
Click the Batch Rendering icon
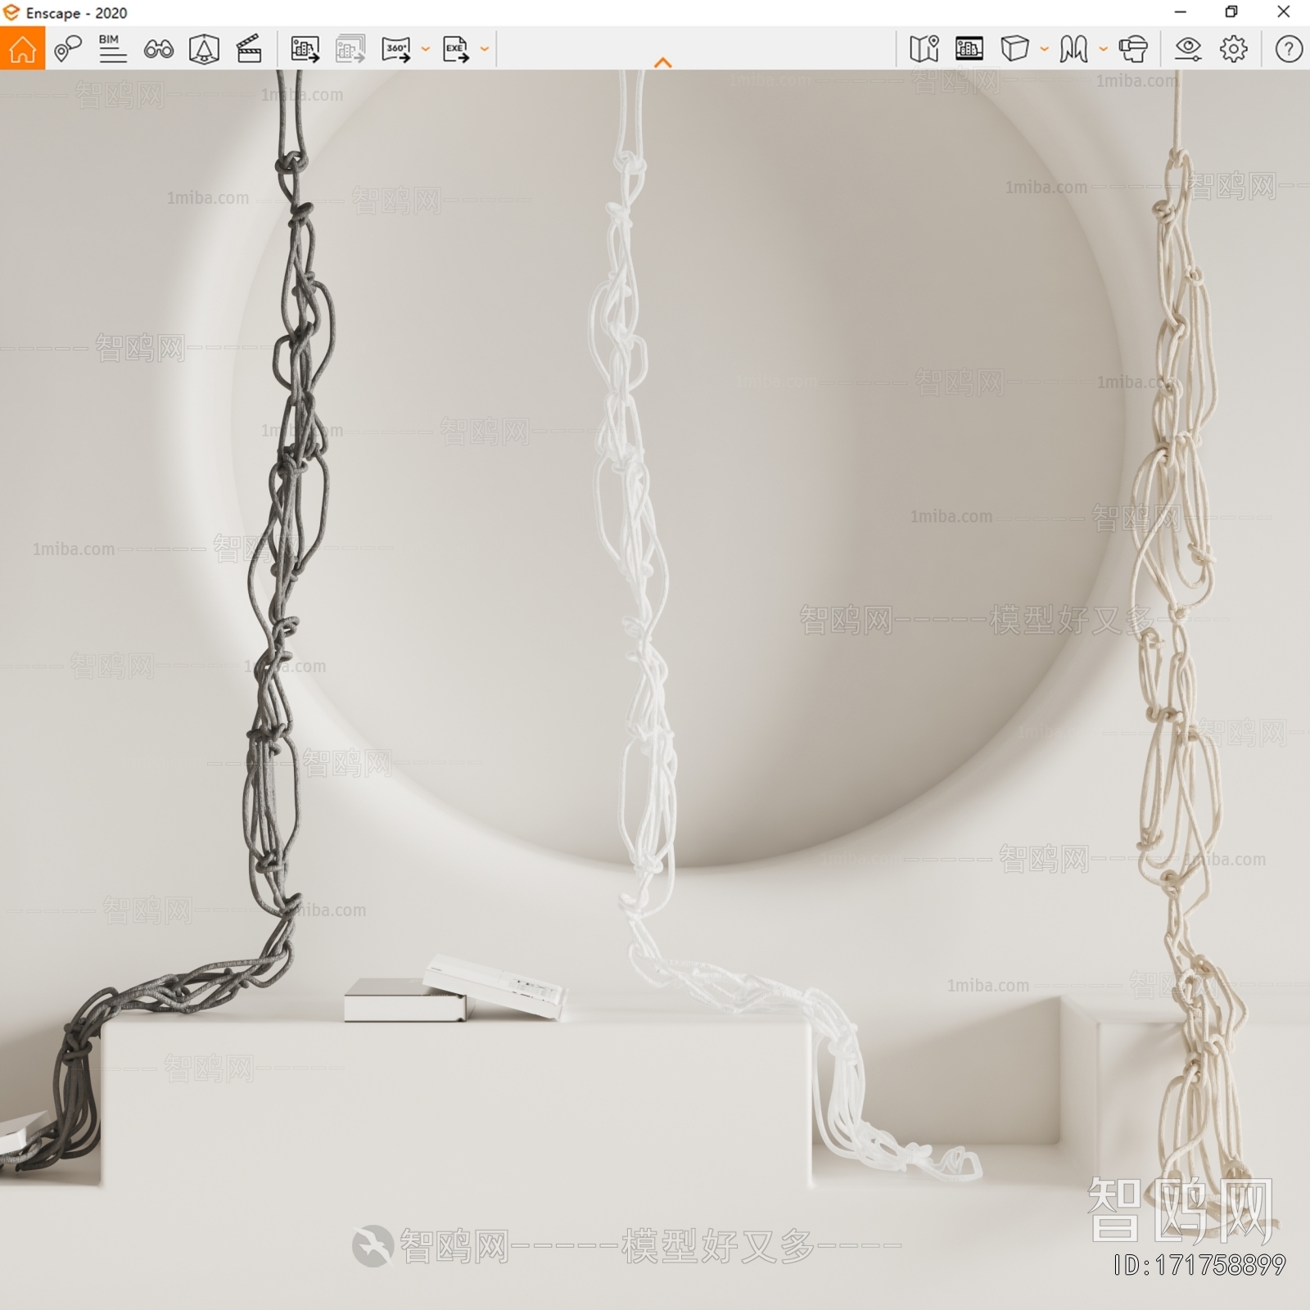tap(350, 49)
